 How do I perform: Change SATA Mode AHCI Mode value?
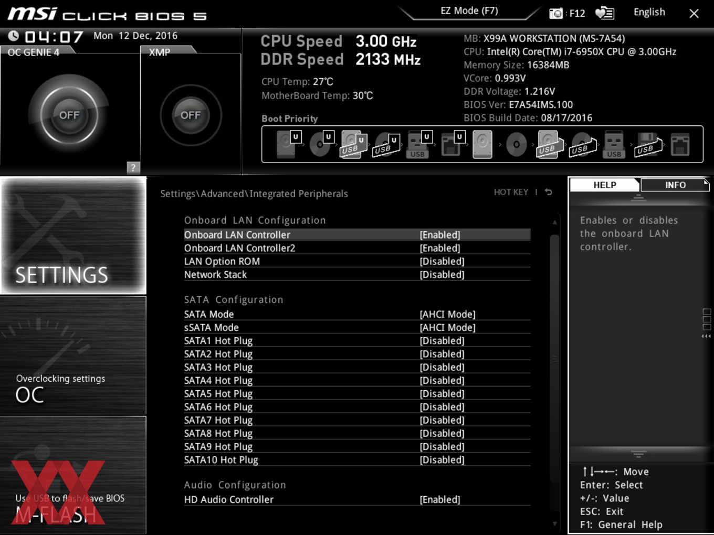pos(447,314)
